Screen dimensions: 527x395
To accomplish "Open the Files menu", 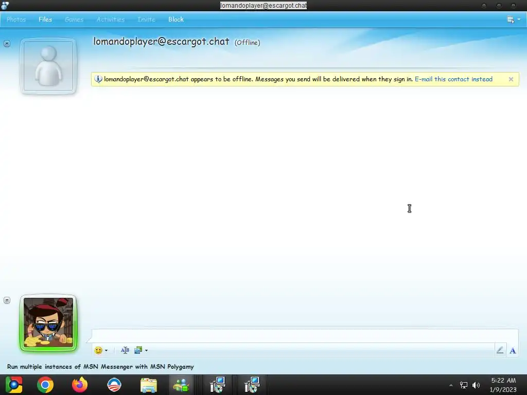I will pyautogui.click(x=45, y=20).
